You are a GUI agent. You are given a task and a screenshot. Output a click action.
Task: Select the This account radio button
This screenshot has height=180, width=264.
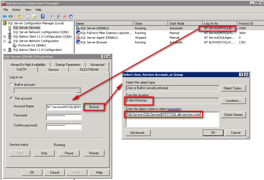[11, 98]
